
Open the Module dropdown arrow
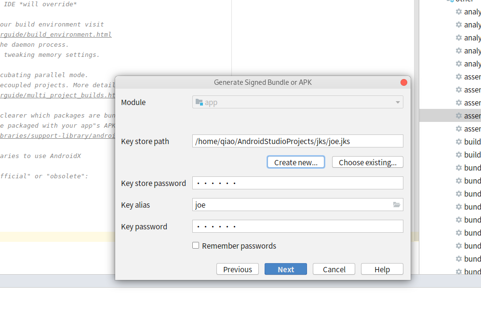pyautogui.click(x=398, y=103)
